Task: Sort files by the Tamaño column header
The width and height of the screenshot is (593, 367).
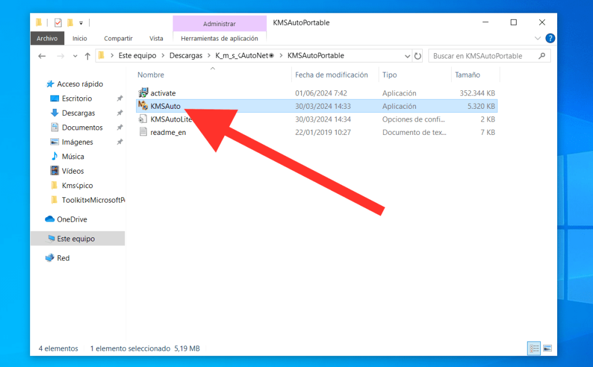Action: point(467,75)
